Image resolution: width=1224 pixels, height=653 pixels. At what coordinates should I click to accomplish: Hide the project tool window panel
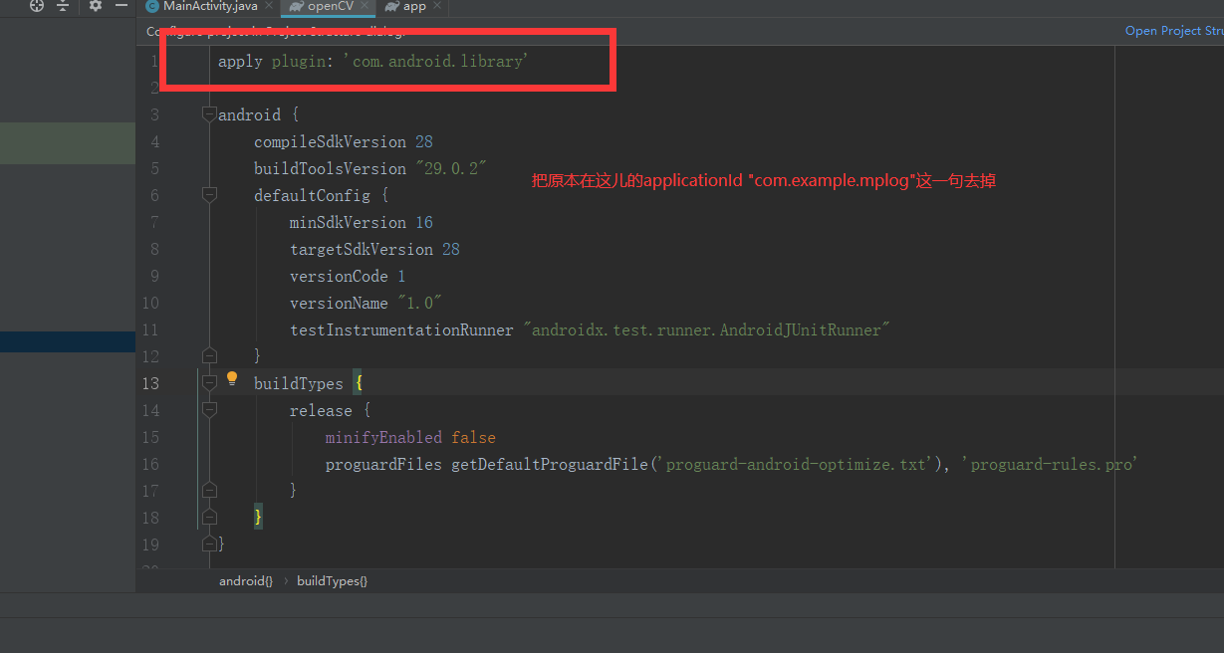click(123, 7)
